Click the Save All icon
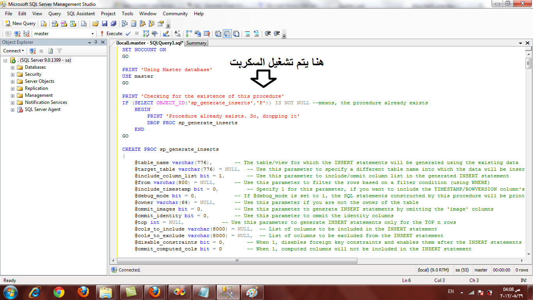This screenshot has height=300, width=533. coord(114,23)
